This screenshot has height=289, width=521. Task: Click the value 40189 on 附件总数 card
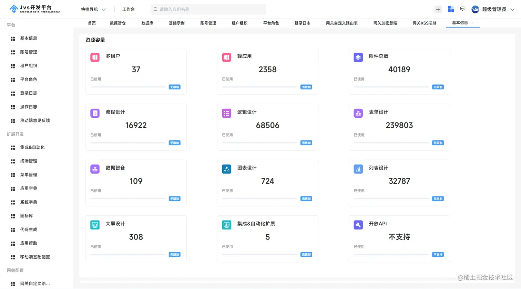(x=399, y=69)
